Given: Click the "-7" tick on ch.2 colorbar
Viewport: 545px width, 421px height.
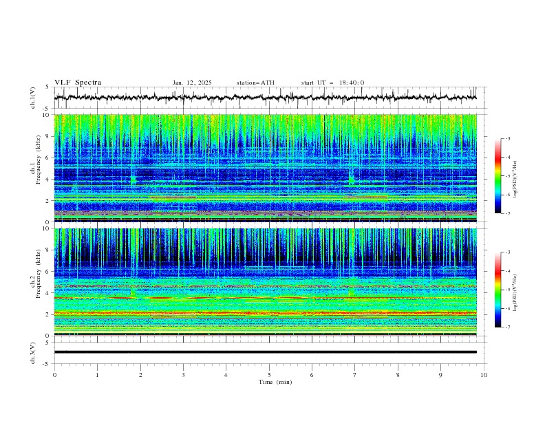Looking at the screenshot, I should point(507,327).
